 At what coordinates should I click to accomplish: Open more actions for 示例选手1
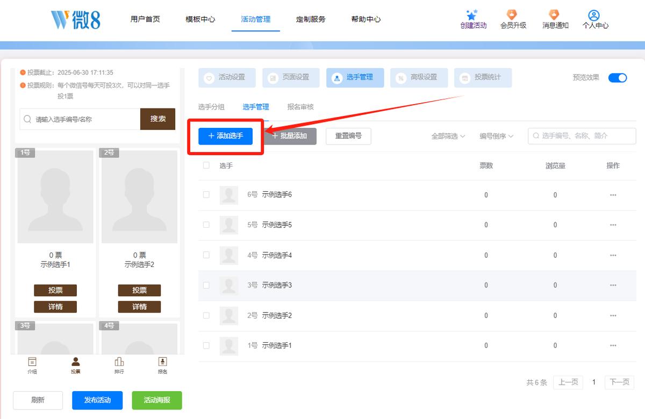tap(613, 345)
